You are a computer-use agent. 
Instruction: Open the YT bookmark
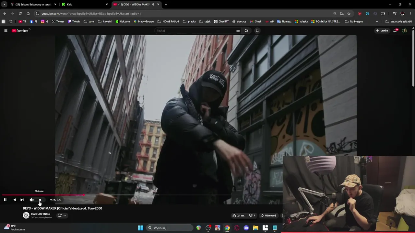click(x=22, y=22)
